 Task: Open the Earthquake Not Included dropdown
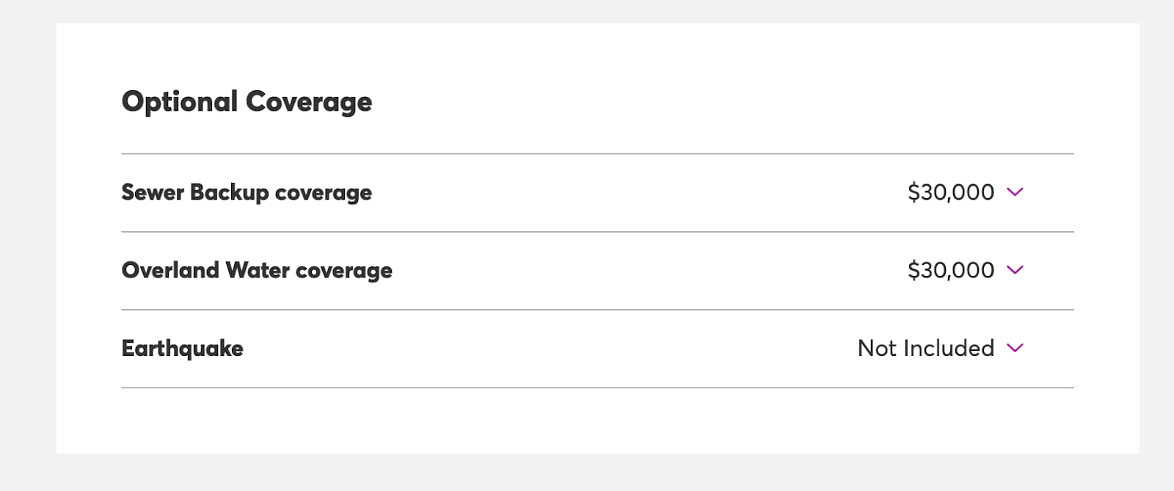(939, 348)
